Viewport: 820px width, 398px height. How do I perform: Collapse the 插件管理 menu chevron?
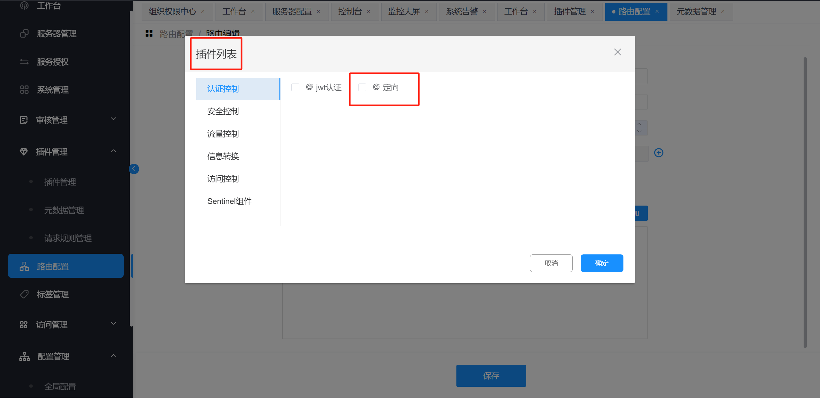pos(113,151)
